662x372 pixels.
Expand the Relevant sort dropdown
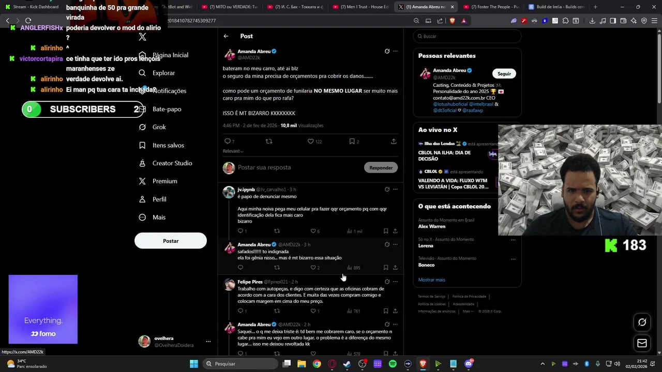pos(233,151)
